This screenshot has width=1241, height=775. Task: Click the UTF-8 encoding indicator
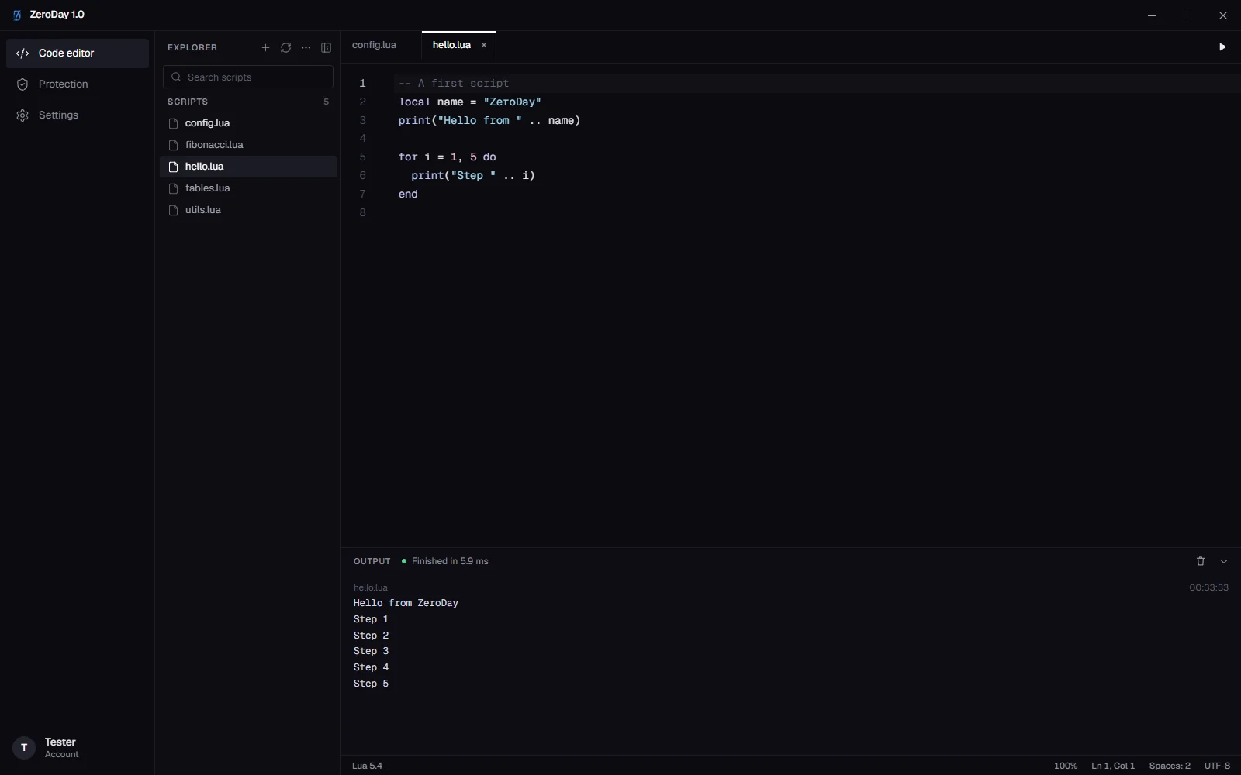pyautogui.click(x=1217, y=766)
